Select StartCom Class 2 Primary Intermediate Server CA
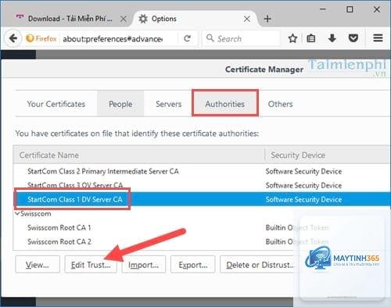The height and width of the screenshot is (307, 391). 103,171
